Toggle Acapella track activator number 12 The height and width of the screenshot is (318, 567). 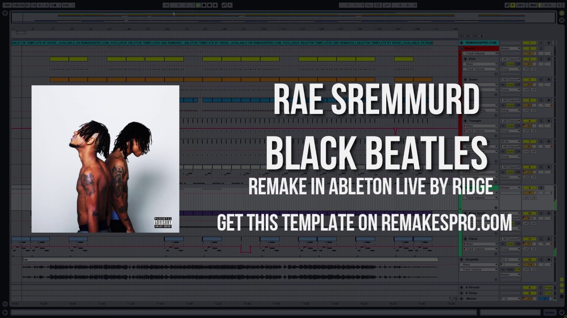[x=530, y=259]
